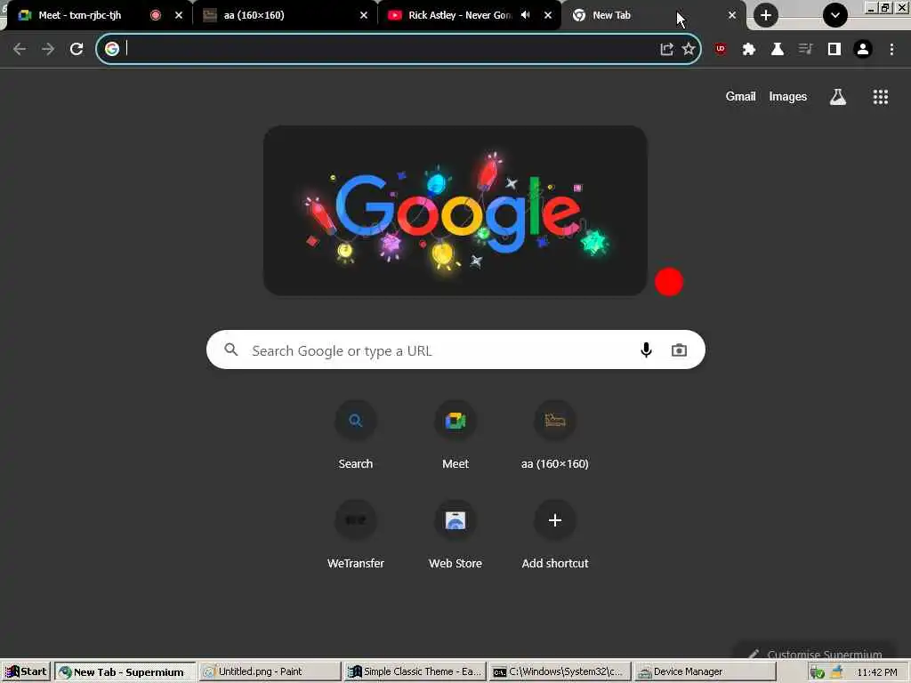Image resolution: width=911 pixels, height=683 pixels.
Task: Open the Chrome Labs flask in toolbar
Action: pyautogui.click(x=778, y=50)
